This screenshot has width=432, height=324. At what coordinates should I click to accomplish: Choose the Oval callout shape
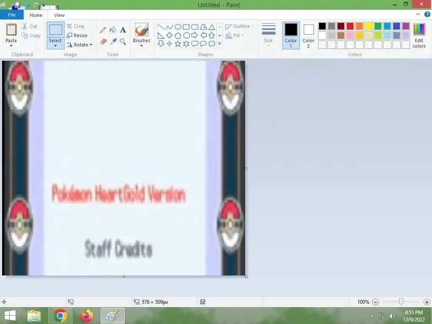click(203, 43)
